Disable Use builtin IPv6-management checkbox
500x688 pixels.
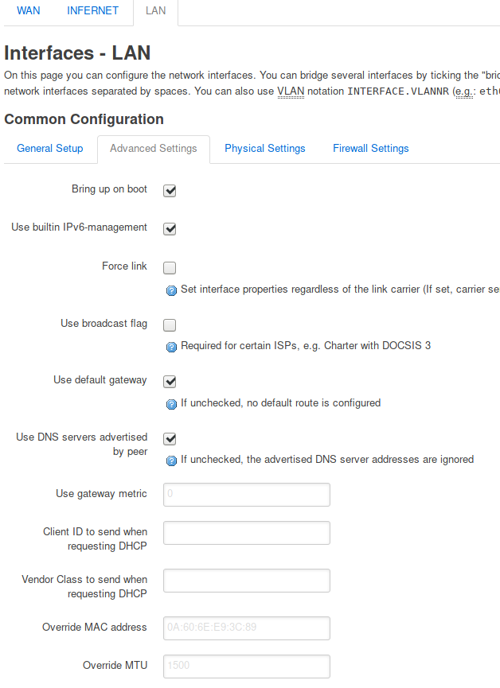pos(170,229)
